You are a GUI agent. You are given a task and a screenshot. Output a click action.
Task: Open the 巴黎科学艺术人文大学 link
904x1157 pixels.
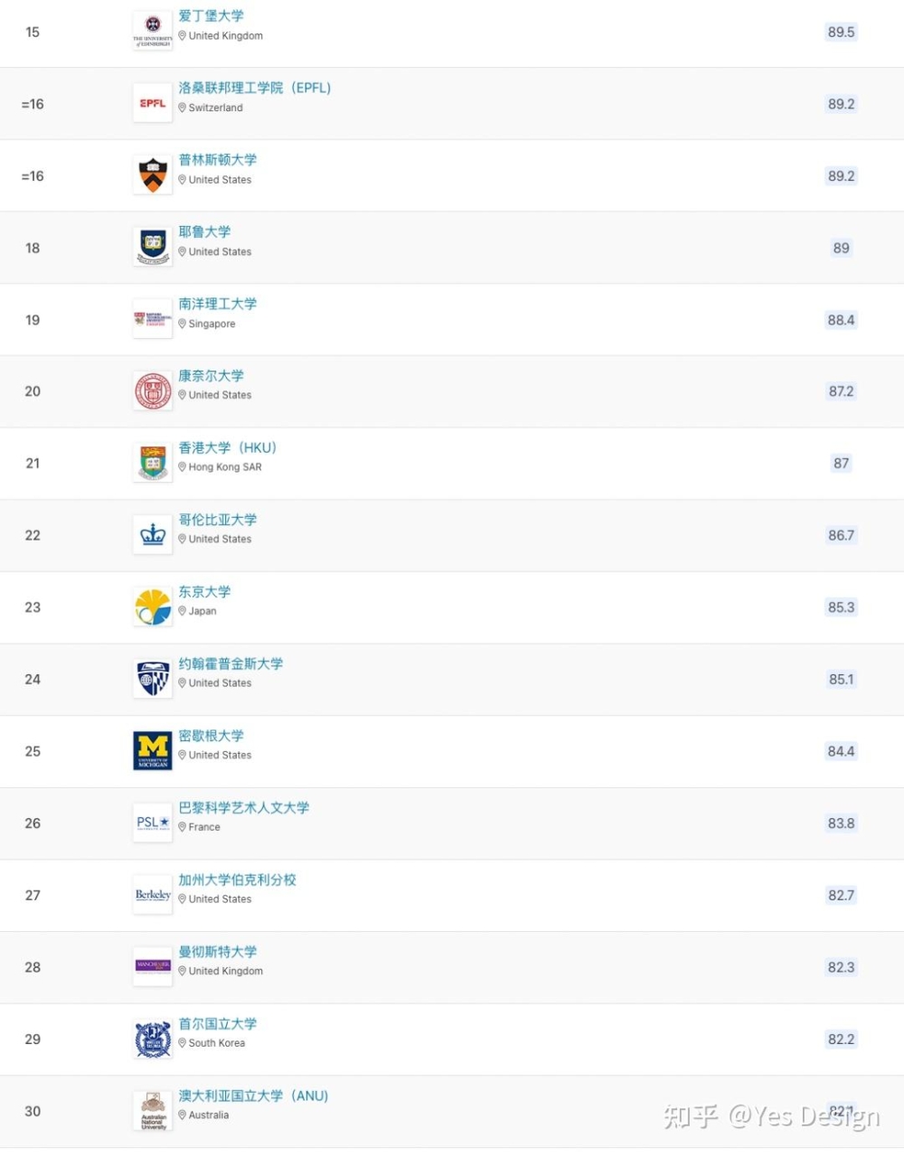pos(244,807)
